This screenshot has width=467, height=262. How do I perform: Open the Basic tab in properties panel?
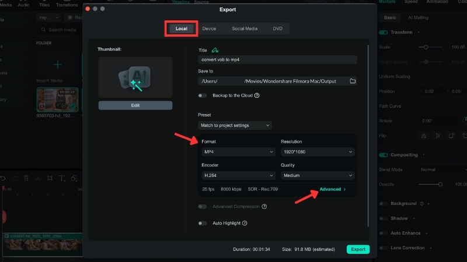[x=390, y=17]
